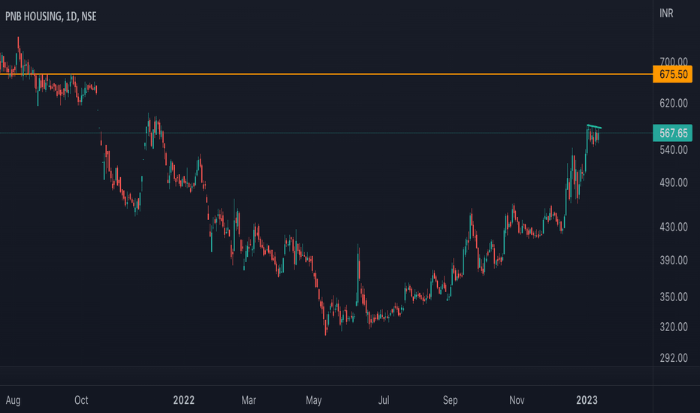Click the INR currency label
The width and height of the screenshot is (700, 413).
[x=666, y=14]
